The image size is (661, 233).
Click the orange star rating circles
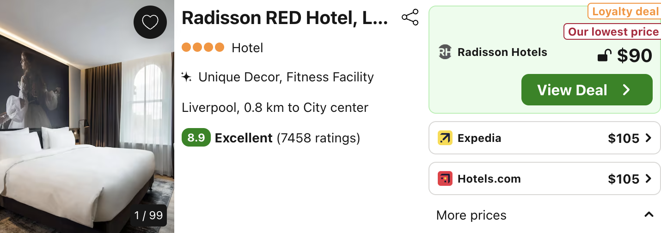tap(203, 47)
